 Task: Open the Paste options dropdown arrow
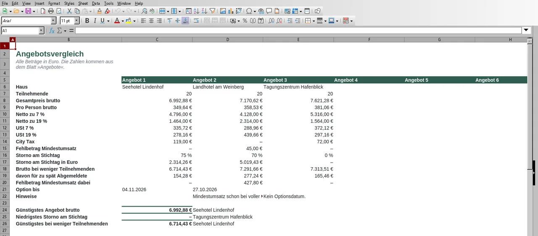click(90, 11)
